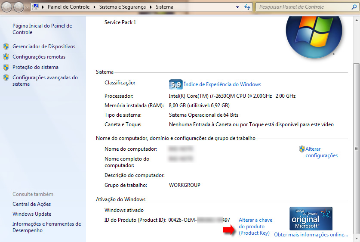The width and height of the screenshot is (360, 242).
Task: Expand the arrow before Sistema breadcrumb
Action: 151,7
